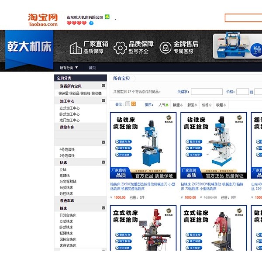
Task: Click the shopping bag icon beside 金牌售后
Action: tap(165, 48)
